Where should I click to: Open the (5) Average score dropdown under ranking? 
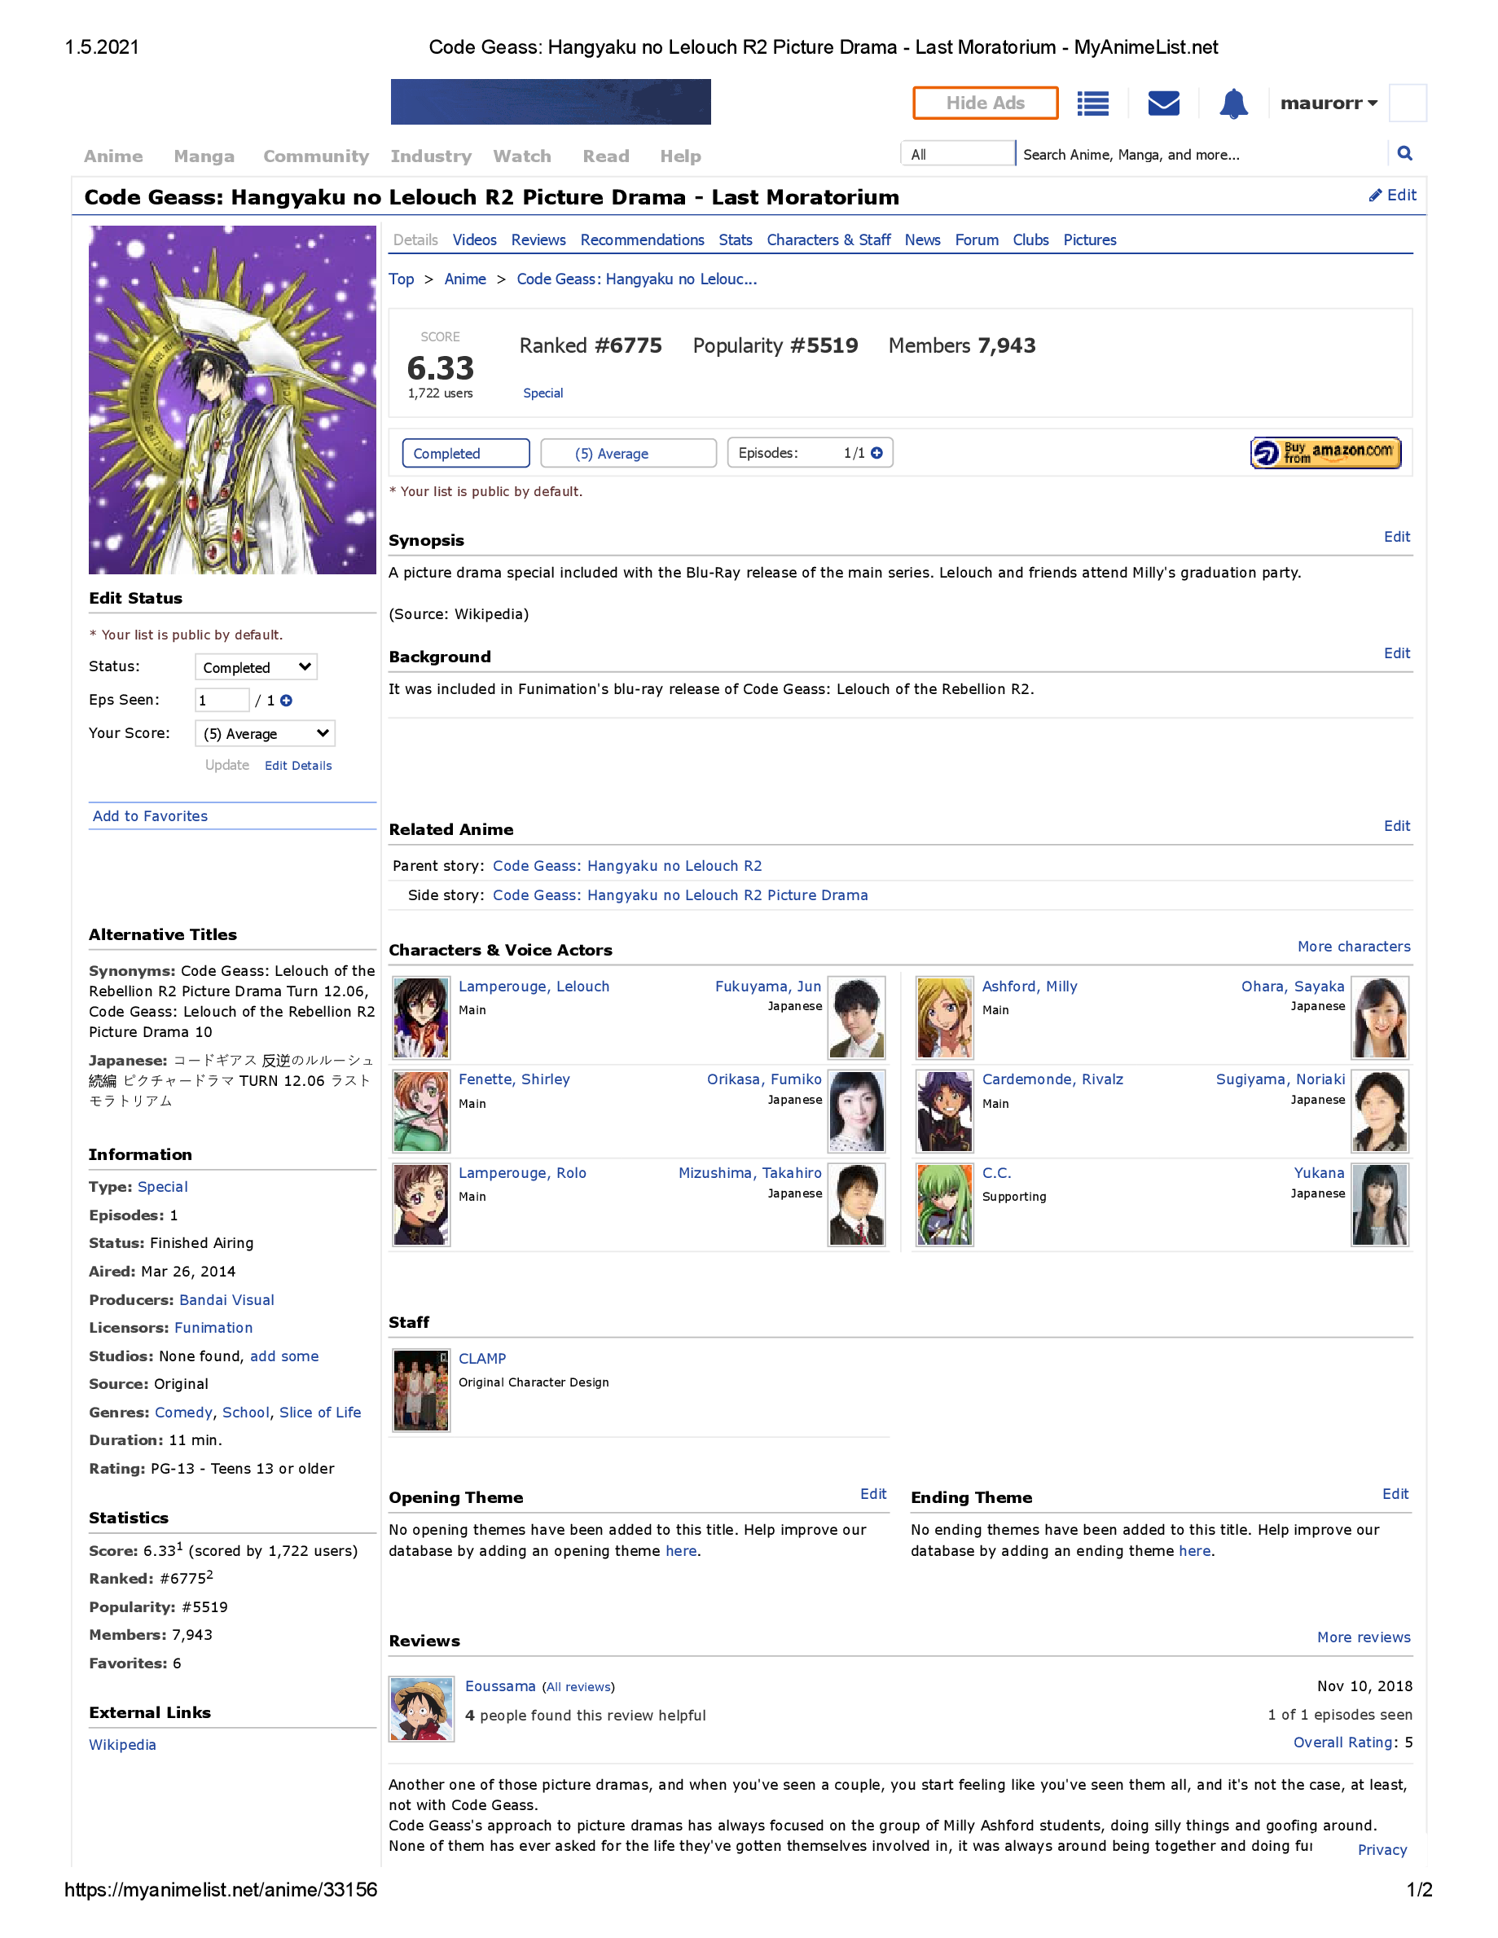[x=628, y=453]
